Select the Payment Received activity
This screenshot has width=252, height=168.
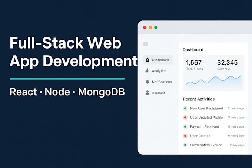click(213, 127)
